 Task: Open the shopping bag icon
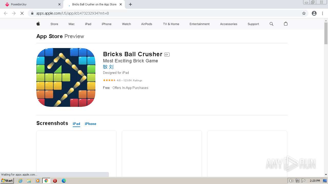tap(286, 24)
